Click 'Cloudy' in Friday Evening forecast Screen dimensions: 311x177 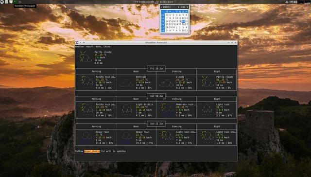tap(180, 77)
